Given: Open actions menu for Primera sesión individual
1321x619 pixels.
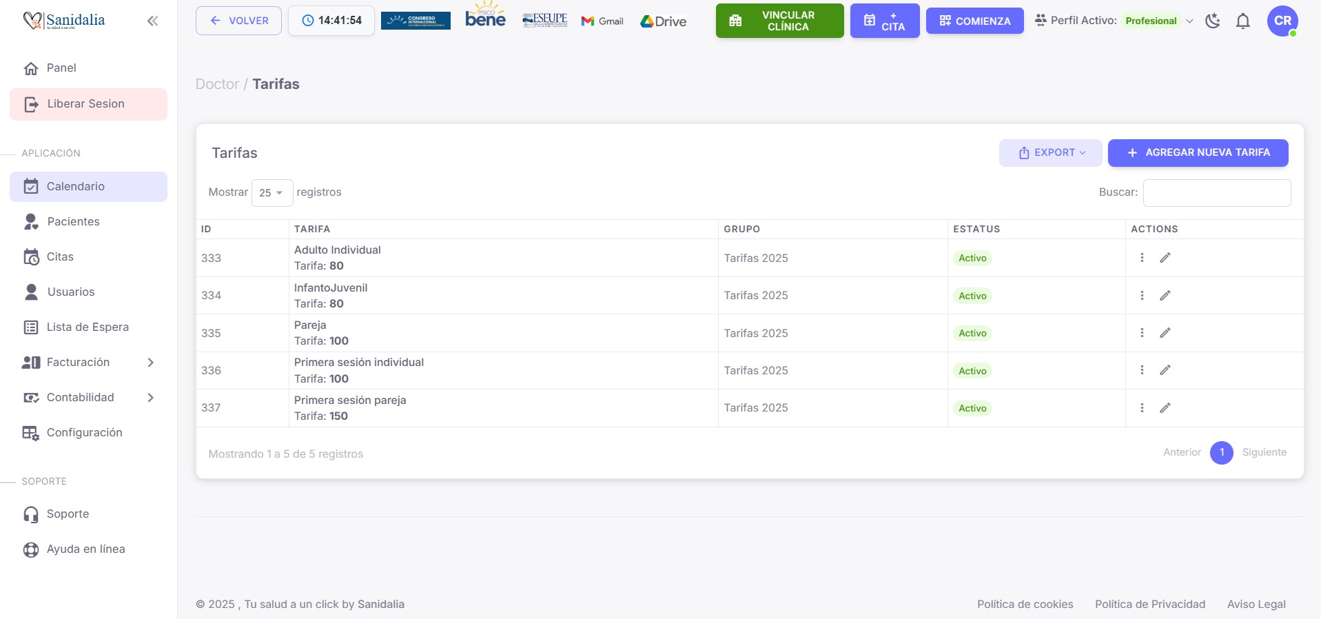Looking at the screenshot, I should (x=1142, y=370).
